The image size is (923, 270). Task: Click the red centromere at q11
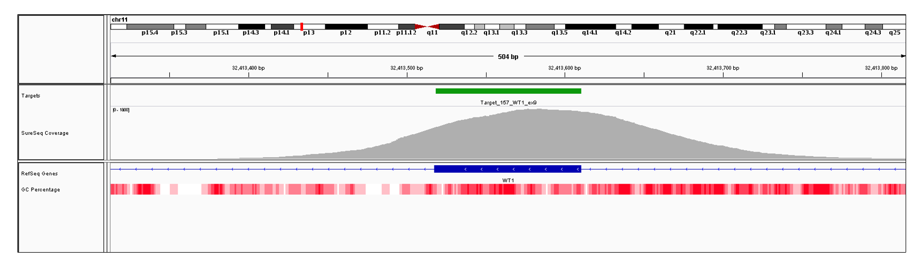point(428,26)
